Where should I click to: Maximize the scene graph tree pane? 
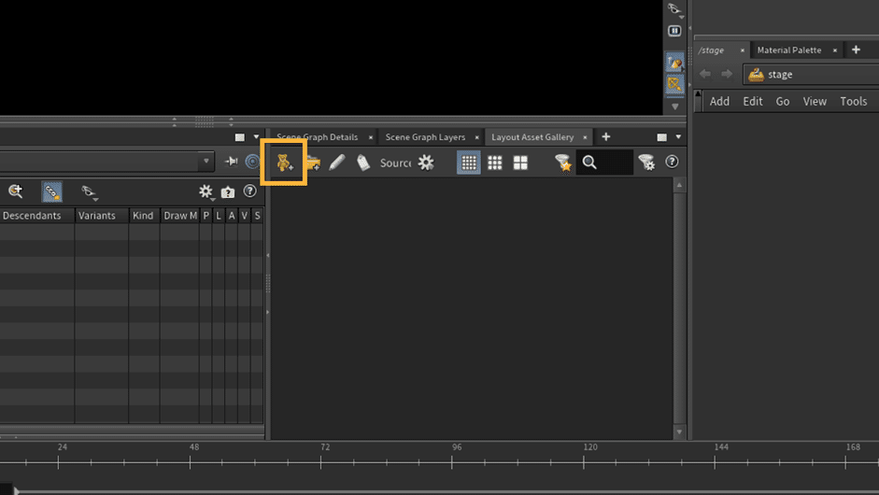[x=240, y=137]
